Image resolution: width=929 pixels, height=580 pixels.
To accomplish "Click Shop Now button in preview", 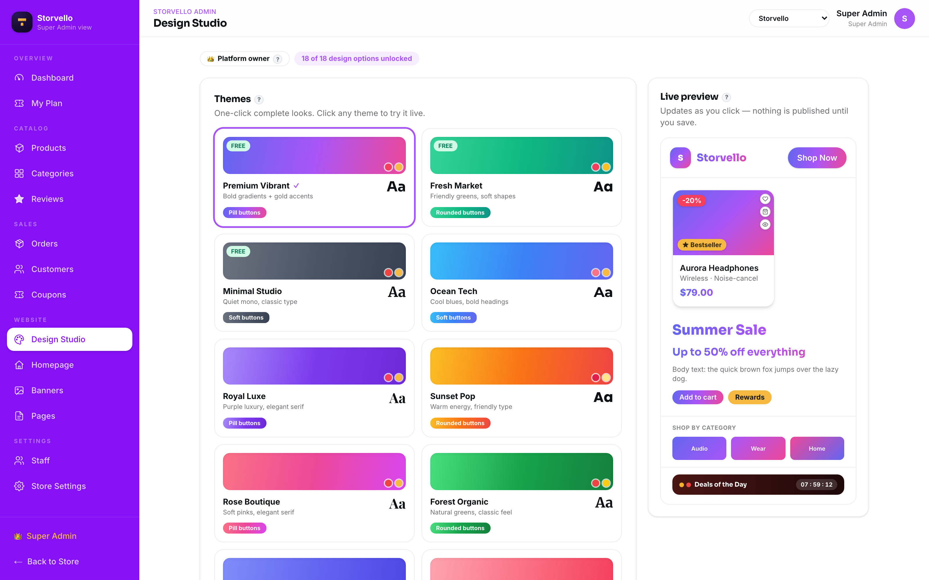I will click(x=817, y=158).
